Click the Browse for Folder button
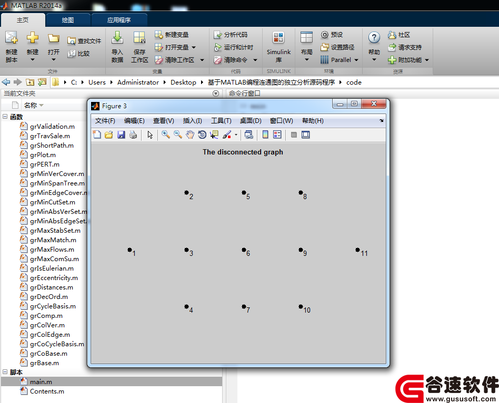 click(x=42, y=82)
